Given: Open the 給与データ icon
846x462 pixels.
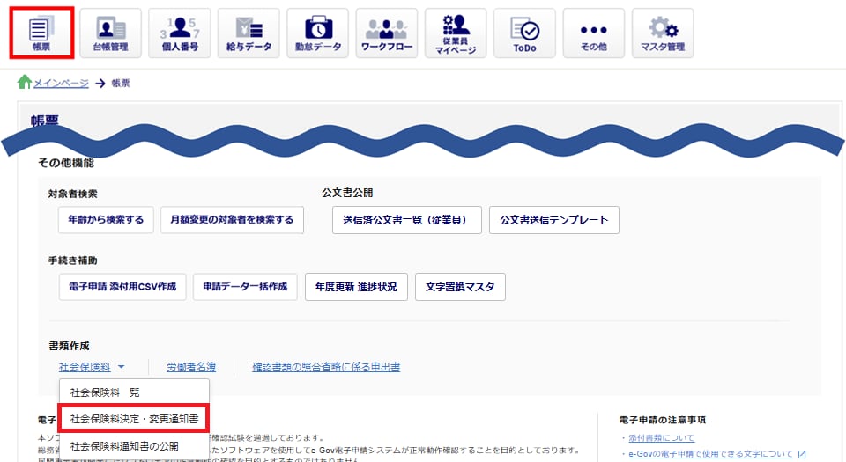Looking at the screenshot, I should 248,33.
